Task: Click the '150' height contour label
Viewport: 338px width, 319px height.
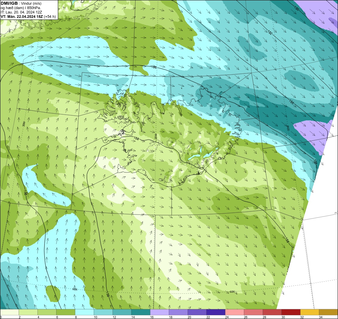Action: point(297,8)
